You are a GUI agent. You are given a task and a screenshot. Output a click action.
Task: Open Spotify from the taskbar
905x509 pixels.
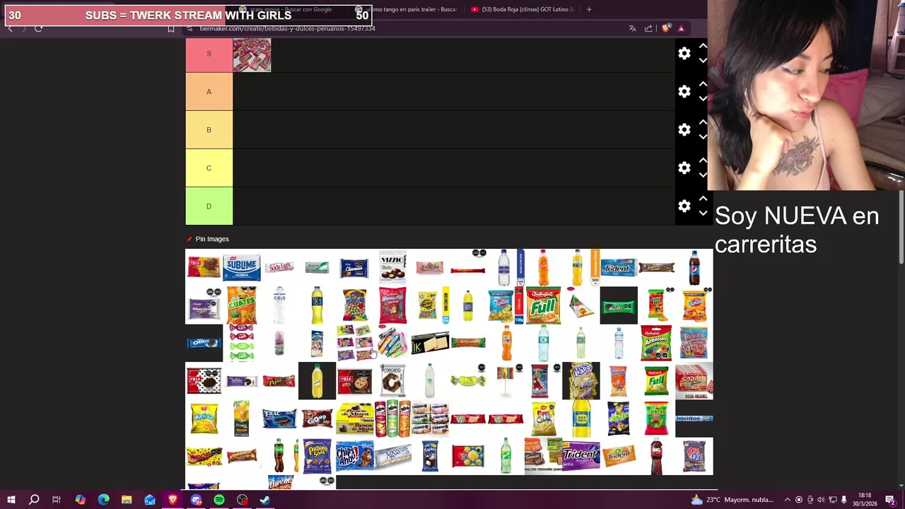(219, 500)
